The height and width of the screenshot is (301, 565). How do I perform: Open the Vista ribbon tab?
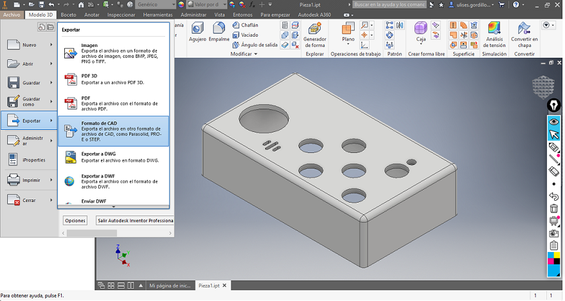point(219,15)
